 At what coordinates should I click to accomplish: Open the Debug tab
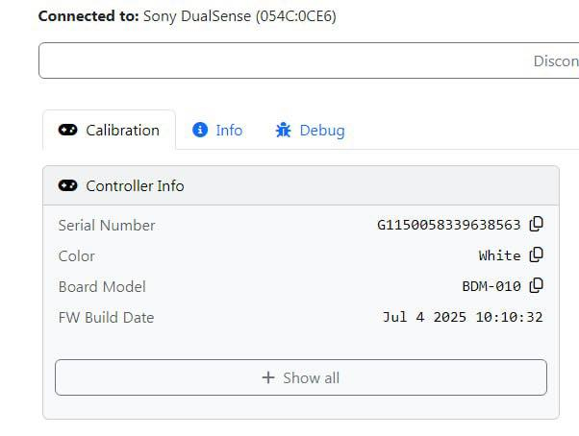(321, 131)
